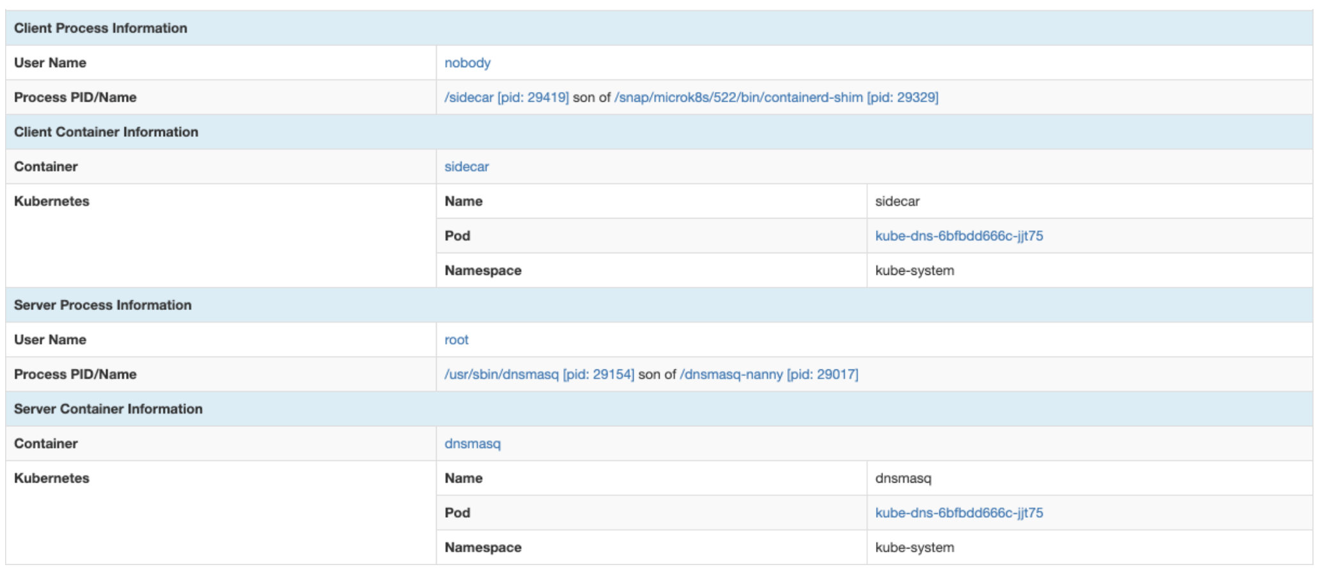Open the containerd-shim pid 29329 parent process link
Viewport: 1321px width, 574px height.
(776, 97)
